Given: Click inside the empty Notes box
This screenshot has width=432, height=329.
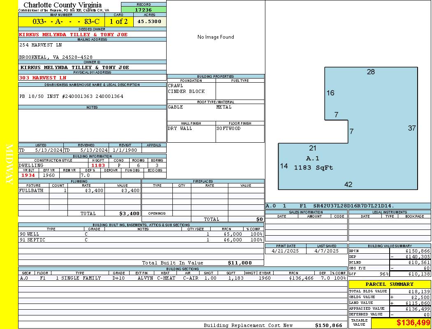Looking at the screenshot, I should 92,125.
